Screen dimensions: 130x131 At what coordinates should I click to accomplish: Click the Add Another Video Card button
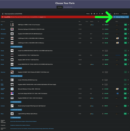16,76
